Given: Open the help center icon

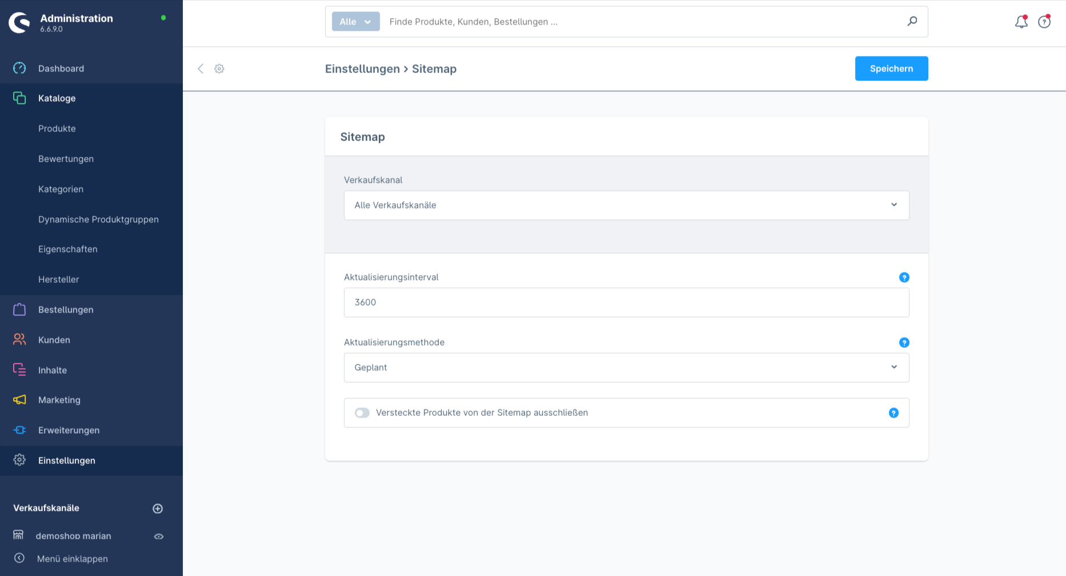Looking at the screenshot, I should point(1044,22).
